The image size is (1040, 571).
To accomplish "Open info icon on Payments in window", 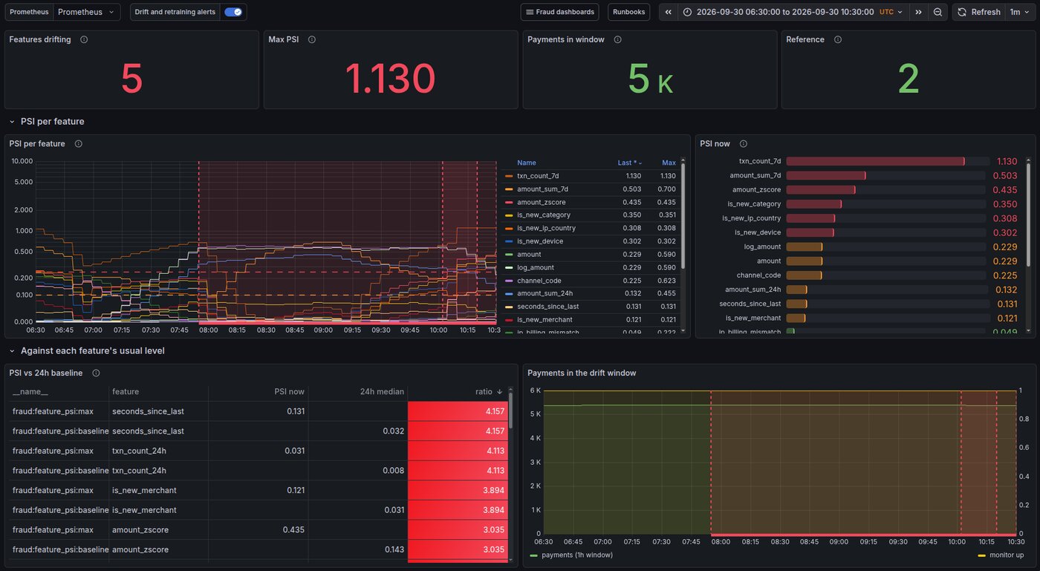I will click(618, 39).
